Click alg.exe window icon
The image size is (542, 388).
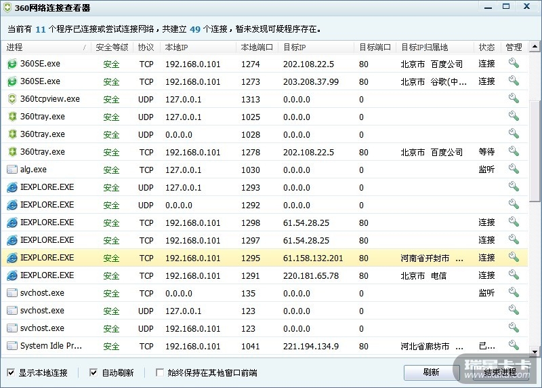[x=12, y=170]
